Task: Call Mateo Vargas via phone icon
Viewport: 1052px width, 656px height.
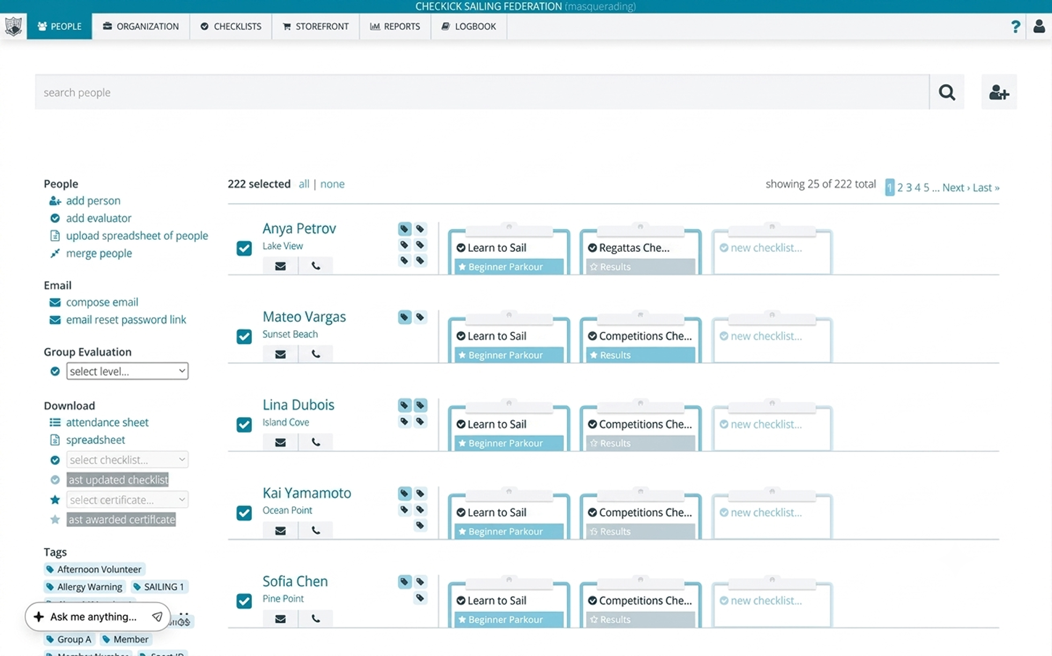Action: point(315,354)
